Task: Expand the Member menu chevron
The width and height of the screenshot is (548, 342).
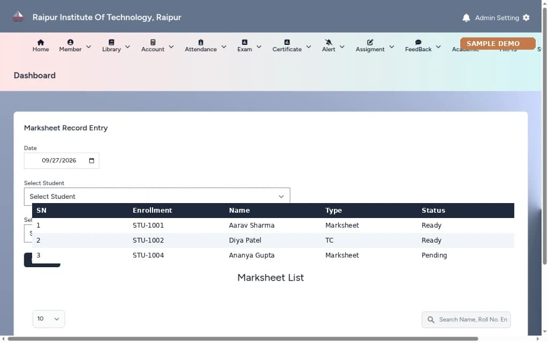Action: 88,46
